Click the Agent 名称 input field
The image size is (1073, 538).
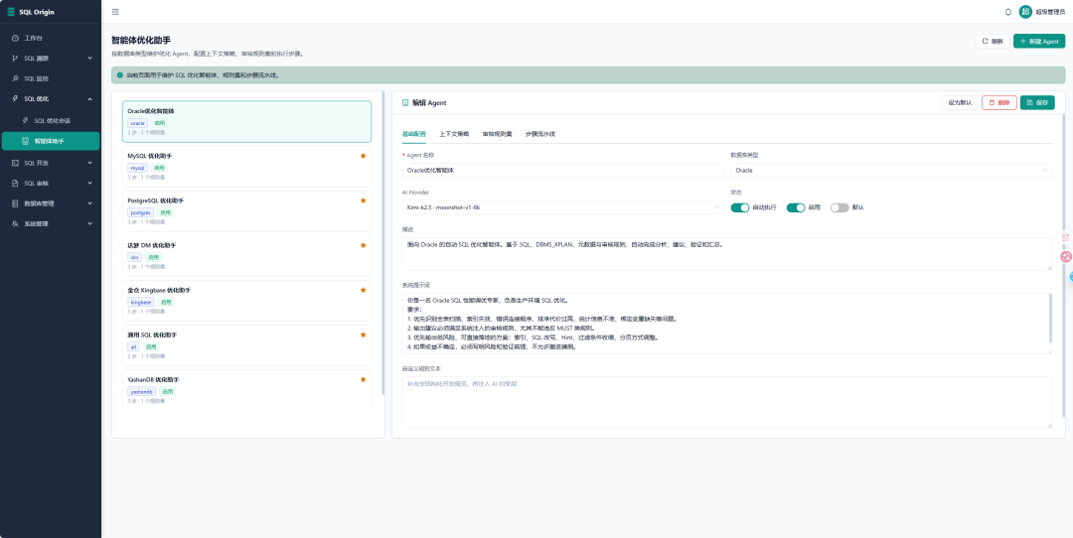point(562,170)
